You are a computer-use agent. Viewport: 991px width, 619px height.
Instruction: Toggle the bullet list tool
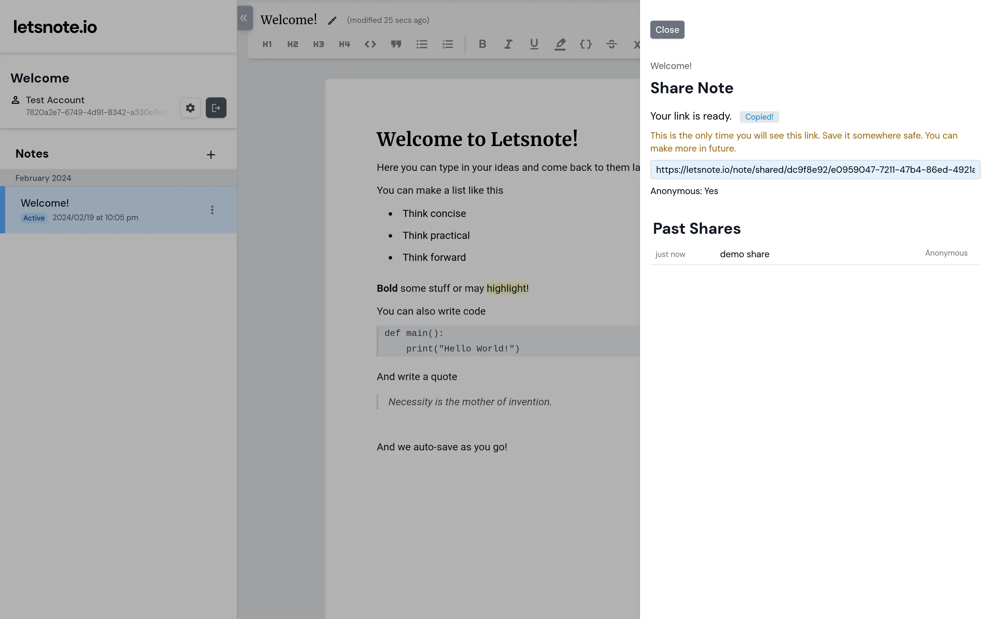pos(422,44)
